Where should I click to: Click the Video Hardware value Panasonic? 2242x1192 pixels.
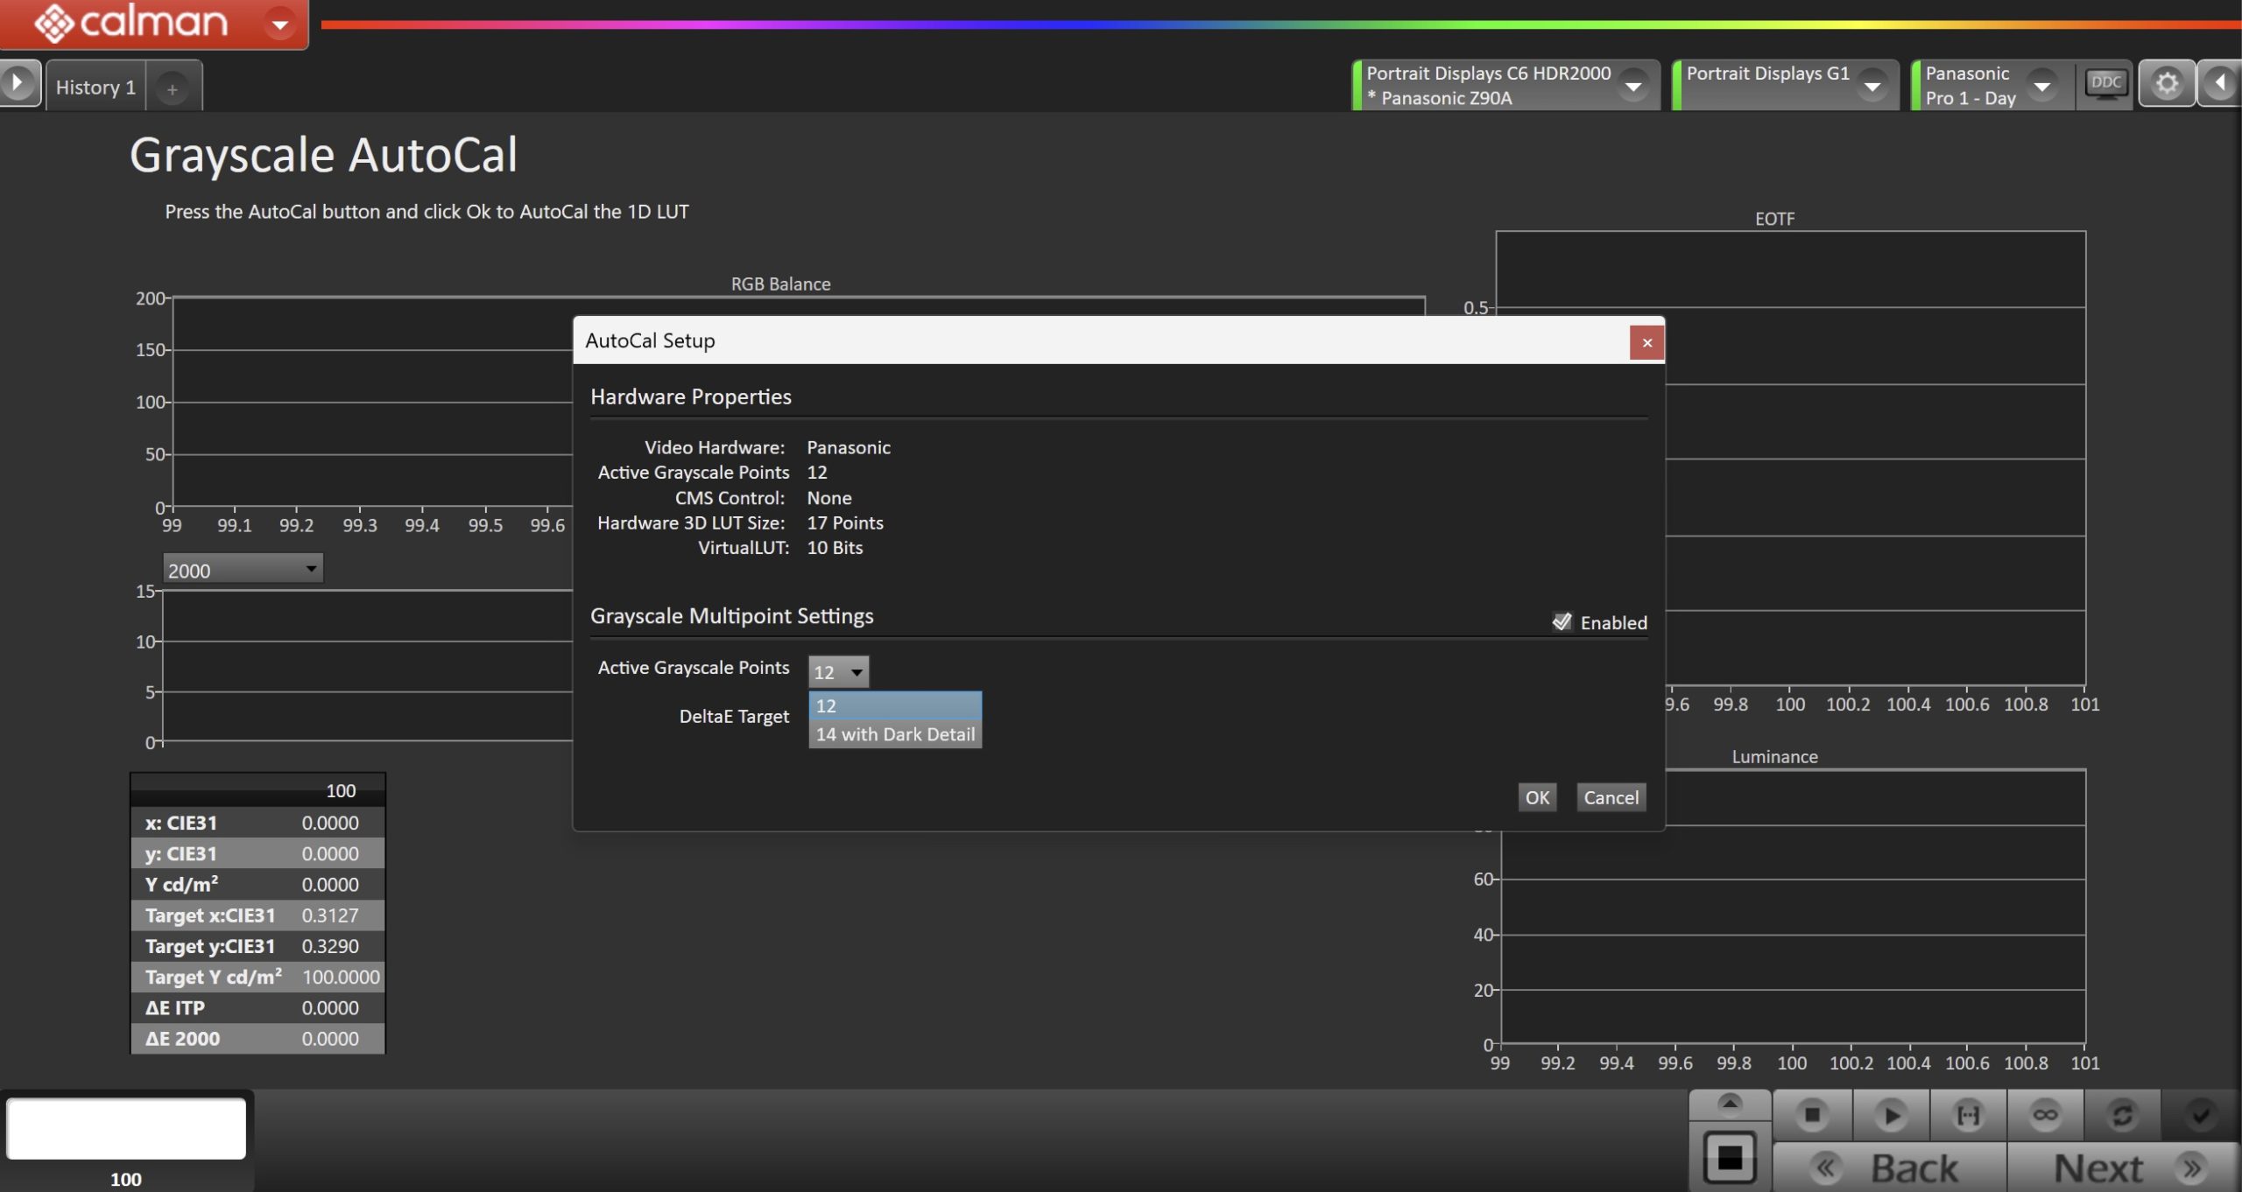click(x=848, y=447)
